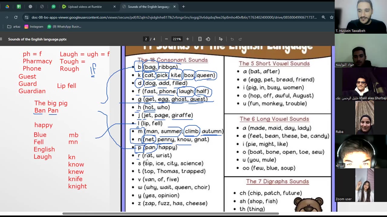View site information icon in address bar

click(27, 17)
